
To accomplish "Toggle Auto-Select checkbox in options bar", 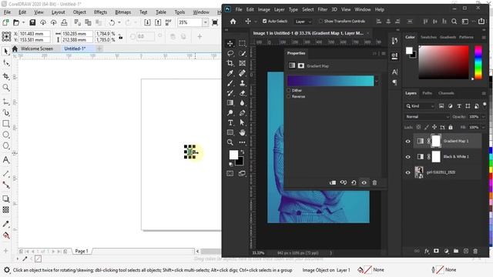I will (x=264, y=21).
